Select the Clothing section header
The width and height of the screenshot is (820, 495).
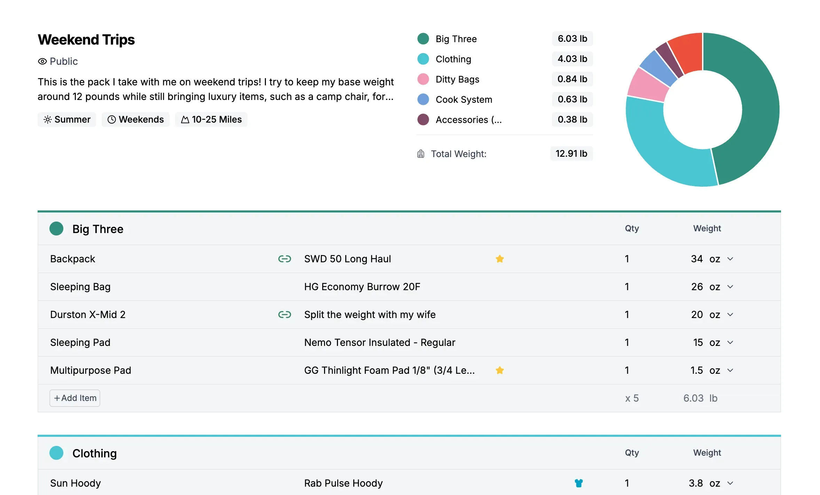click(x=94, y=453)
